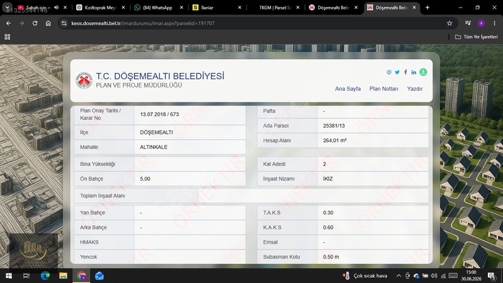Open the browser home page
This screenshot has width=503, height=283.
pyautogui.click(x=48, y=23)
